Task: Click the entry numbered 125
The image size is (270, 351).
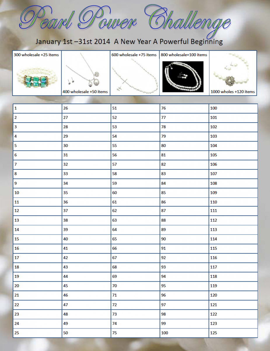Action: tap(233, 333)
